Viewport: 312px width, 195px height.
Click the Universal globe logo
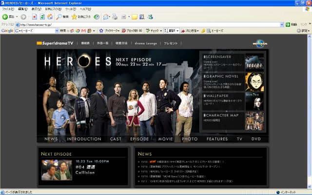(x=260, y=43)
